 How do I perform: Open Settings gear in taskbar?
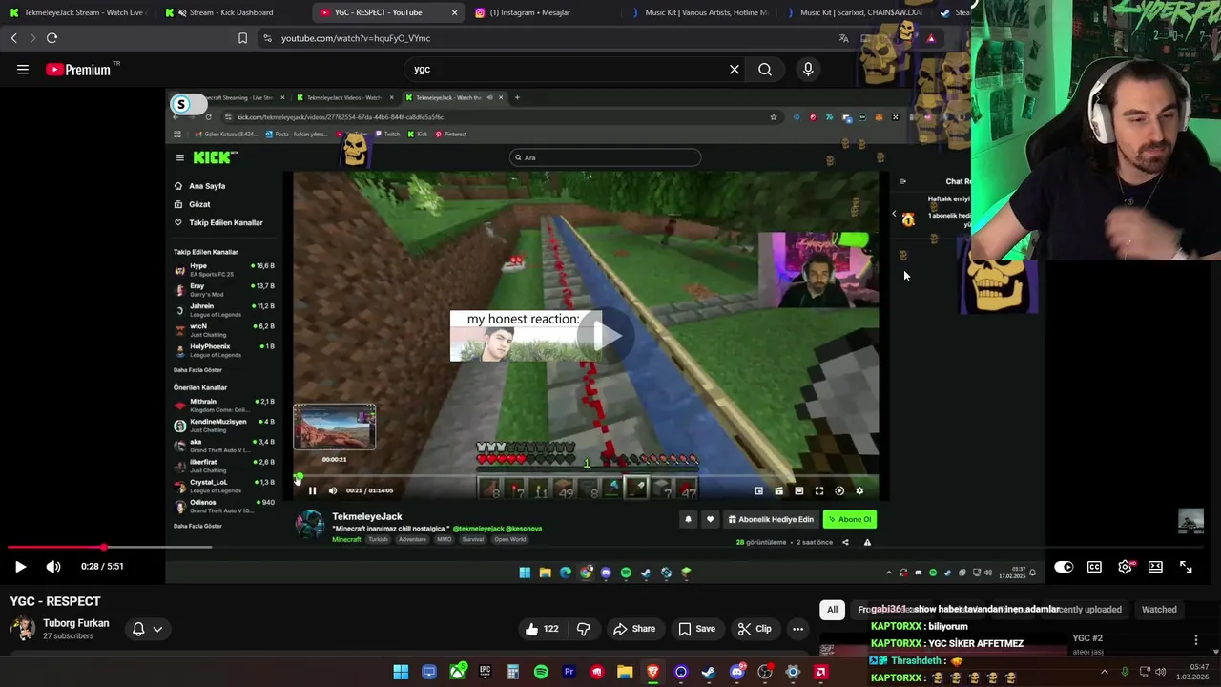[793, 672]
